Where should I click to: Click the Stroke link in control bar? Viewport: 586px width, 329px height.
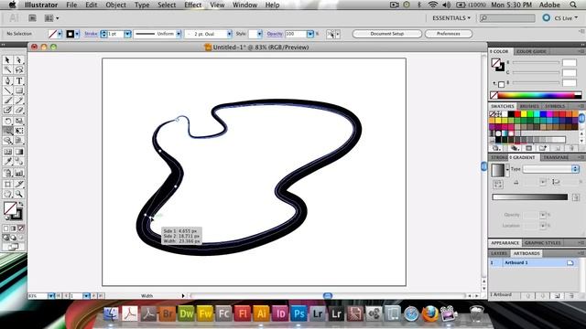(91, 34)
